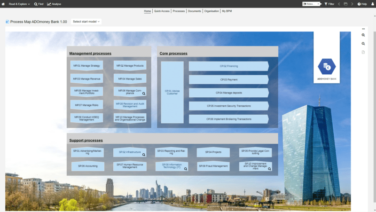Open MP.01 Manage Strategy process
The height and width of the screenshot is (212, 376).
tap(86, 66)
